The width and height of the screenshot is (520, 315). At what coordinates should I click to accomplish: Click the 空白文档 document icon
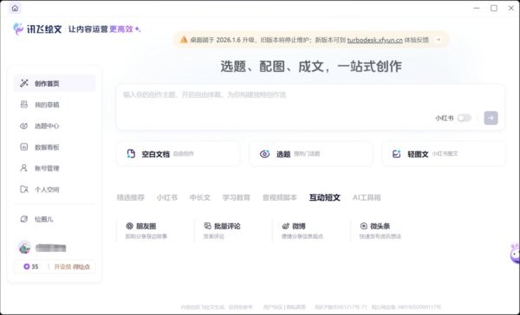point(131,154)
